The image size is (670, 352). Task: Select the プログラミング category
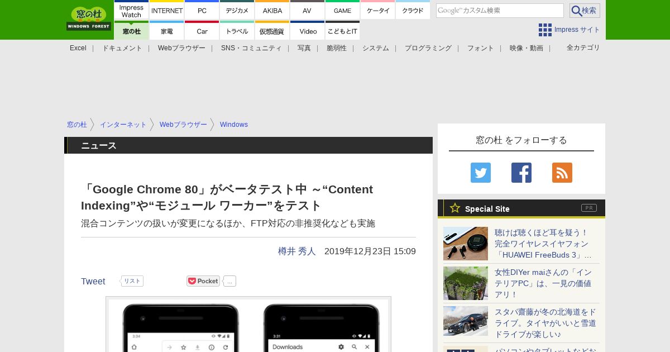click(x=428, y=48)
